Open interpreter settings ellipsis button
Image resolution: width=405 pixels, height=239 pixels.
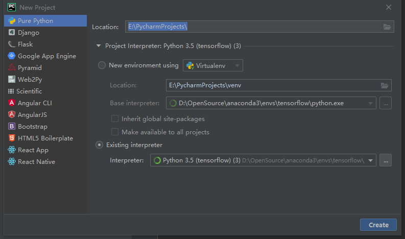(x=386, y=160)
